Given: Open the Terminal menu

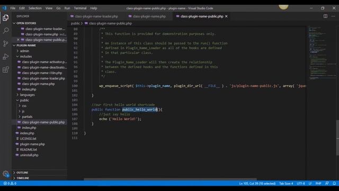Looking at the screenshot, I should coord(80,8).
